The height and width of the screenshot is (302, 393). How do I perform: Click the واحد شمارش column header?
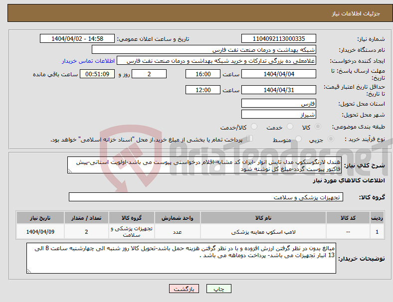[x=177, y=218]
